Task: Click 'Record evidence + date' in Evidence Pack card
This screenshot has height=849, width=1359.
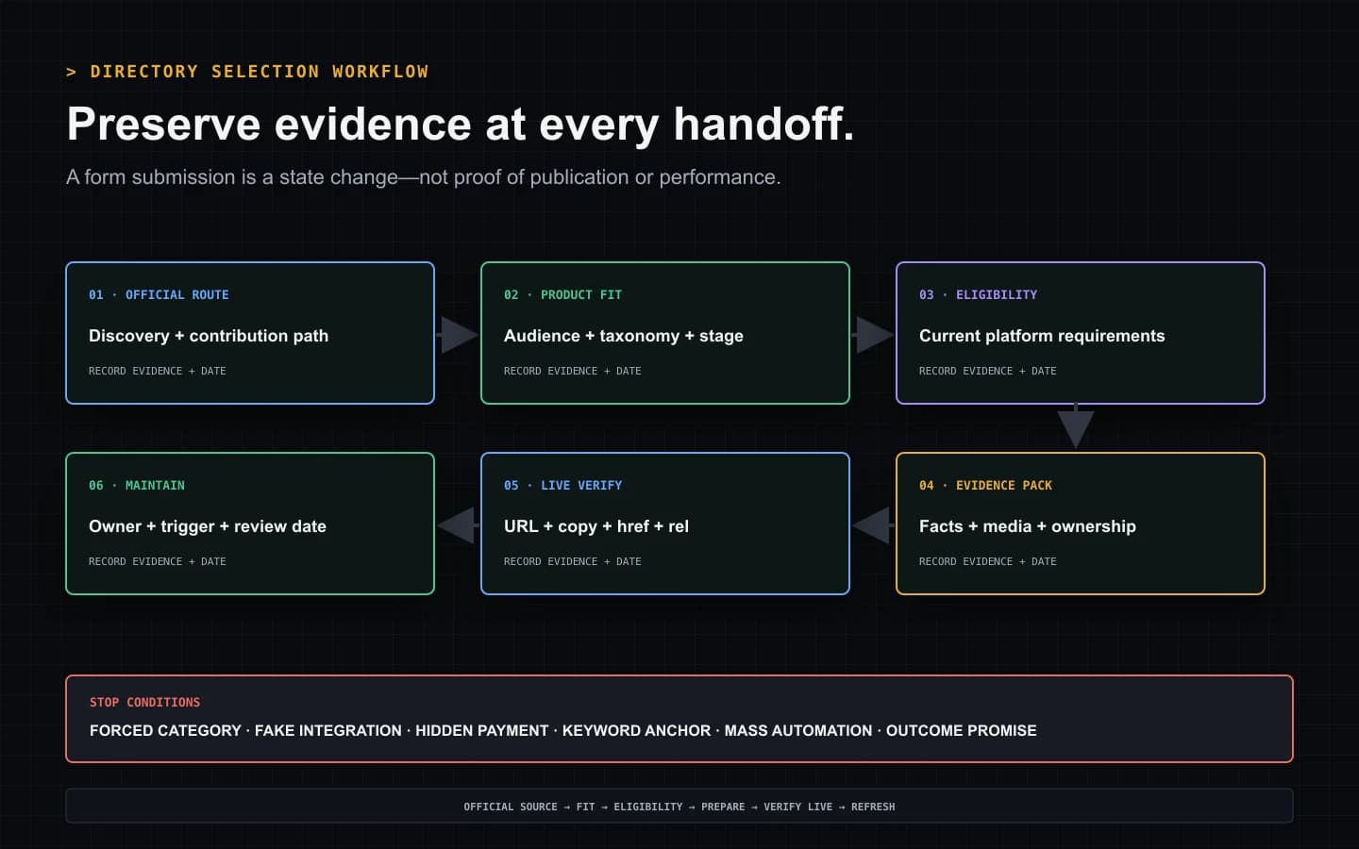Action: (988, 561)
